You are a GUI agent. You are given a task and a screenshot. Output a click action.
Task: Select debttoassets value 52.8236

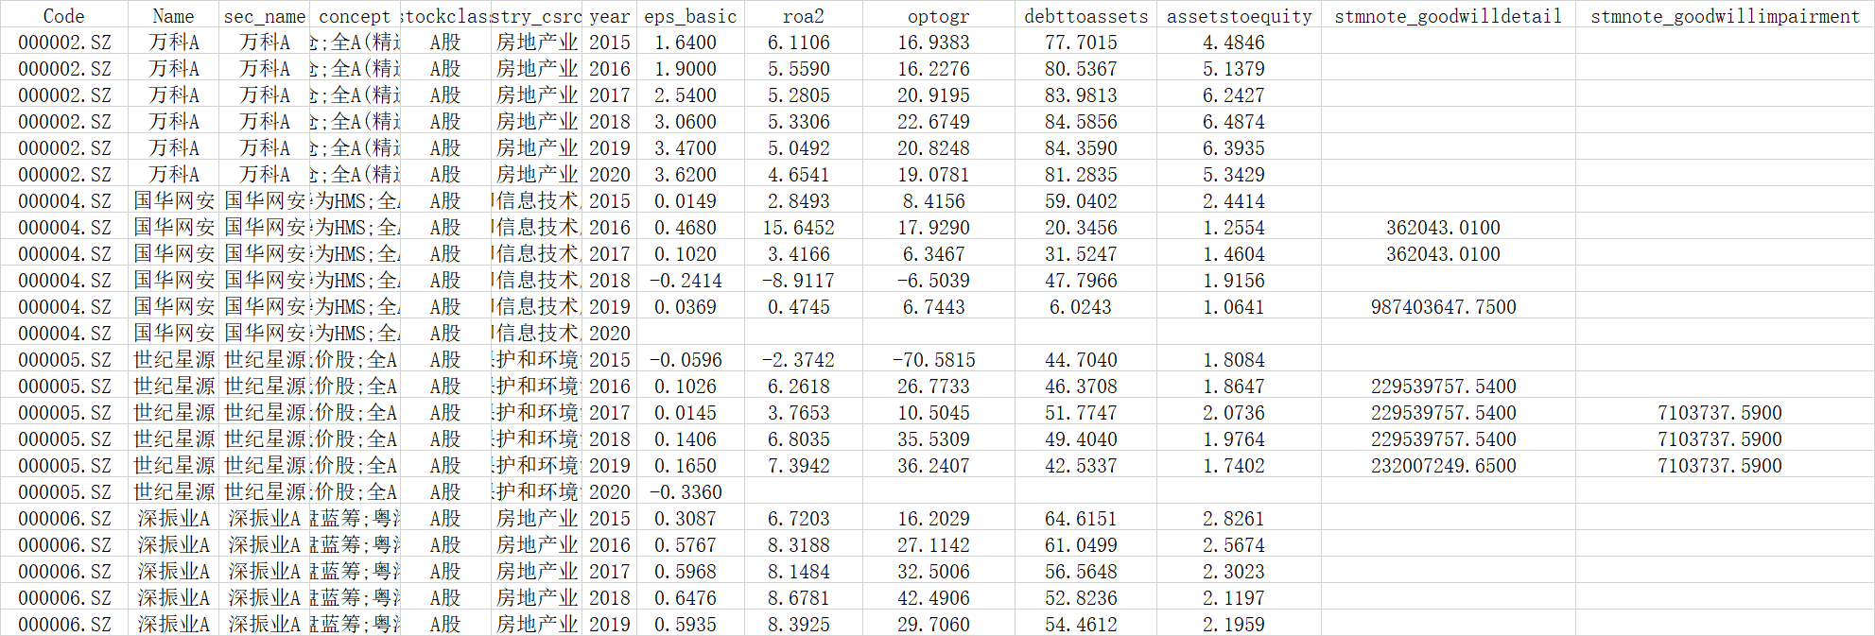1081,598
